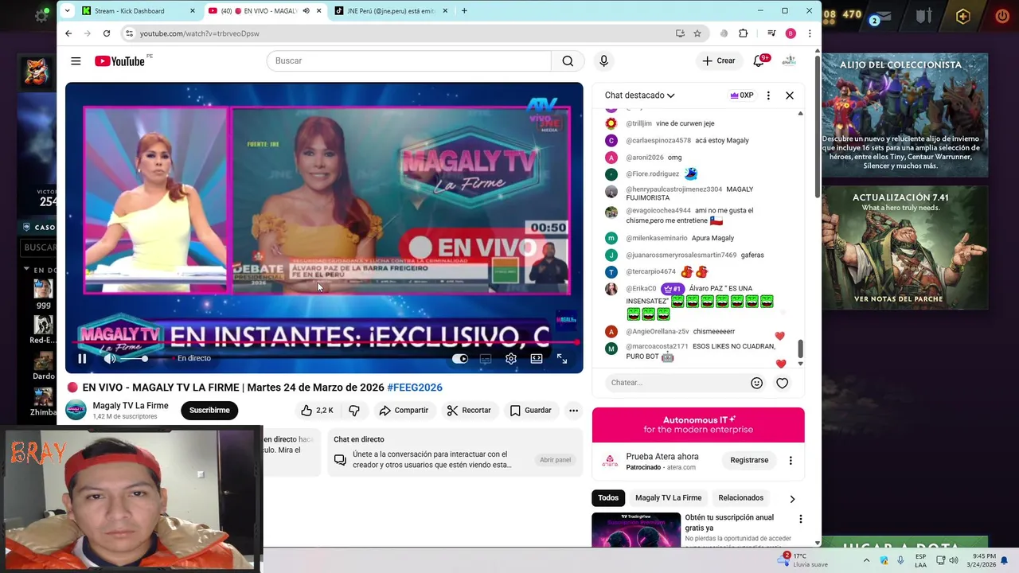
Task: Subscribe with the Suscribirme button
Action: (x=209, y=411)
